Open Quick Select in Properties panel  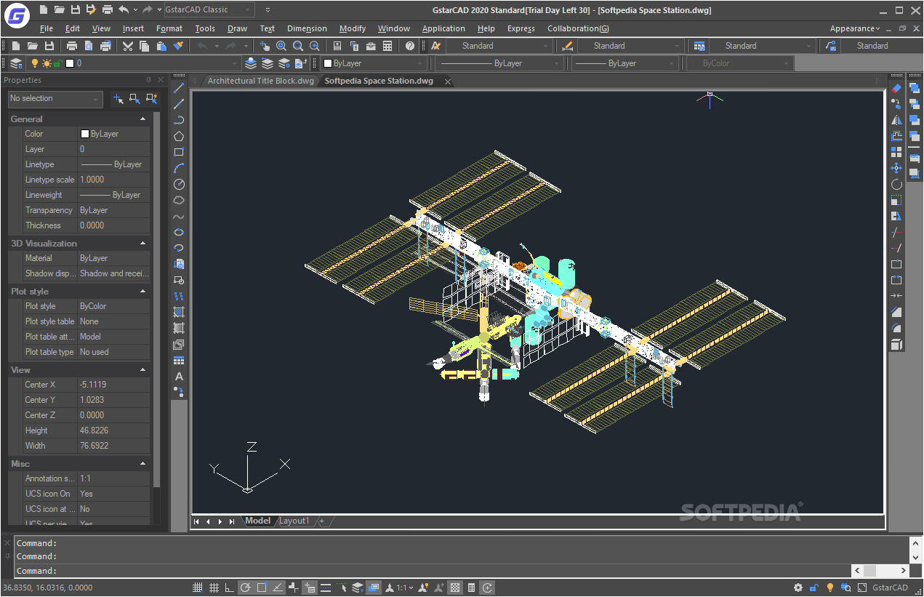click(x=151, y=98)
